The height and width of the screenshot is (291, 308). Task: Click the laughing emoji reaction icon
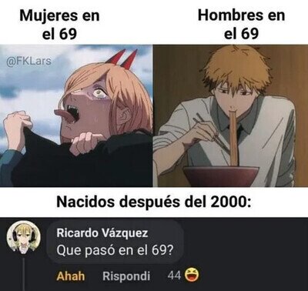click(192, 276)
